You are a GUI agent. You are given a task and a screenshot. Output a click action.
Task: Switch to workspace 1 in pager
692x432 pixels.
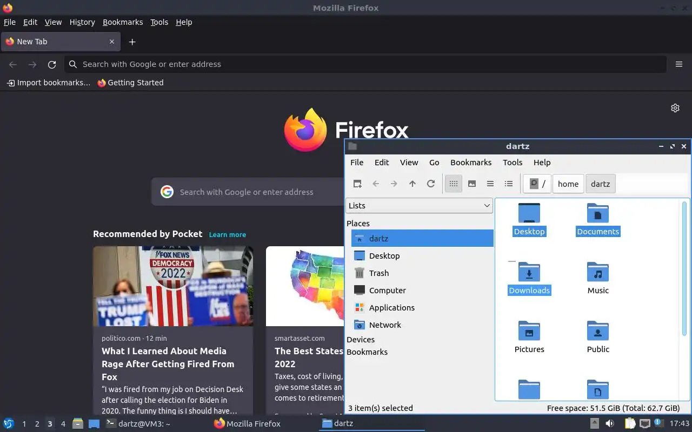tap(24, 424)
